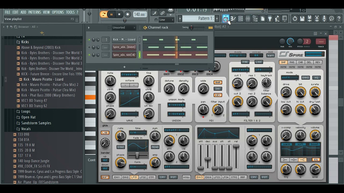The image size is (344, 193).
Task: Enable the Spire_x64 [64bit] channel LED
Action: tap(89, 47)
